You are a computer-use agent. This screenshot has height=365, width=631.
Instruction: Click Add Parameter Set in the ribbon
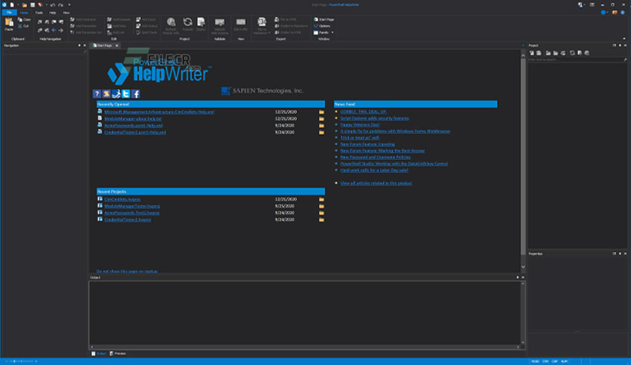coord(86,32)
